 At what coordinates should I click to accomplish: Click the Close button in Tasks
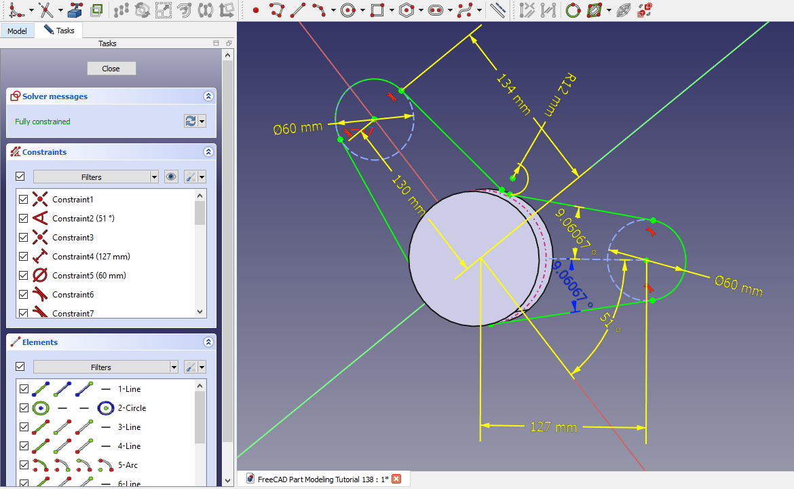click(x=111, y=69)
